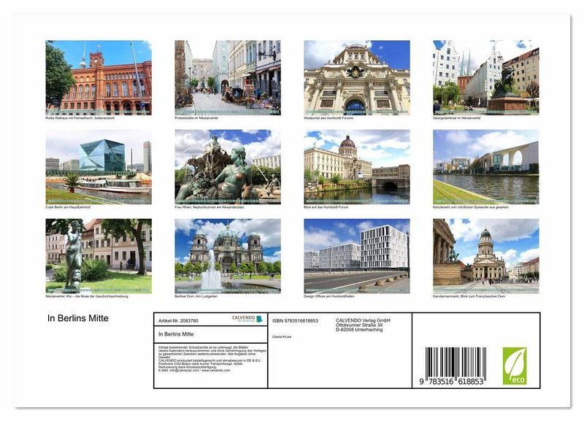Click the Berliner Dom am Lustgarten image
This screenshot has width=584, height=421.
tap(227, 256)
